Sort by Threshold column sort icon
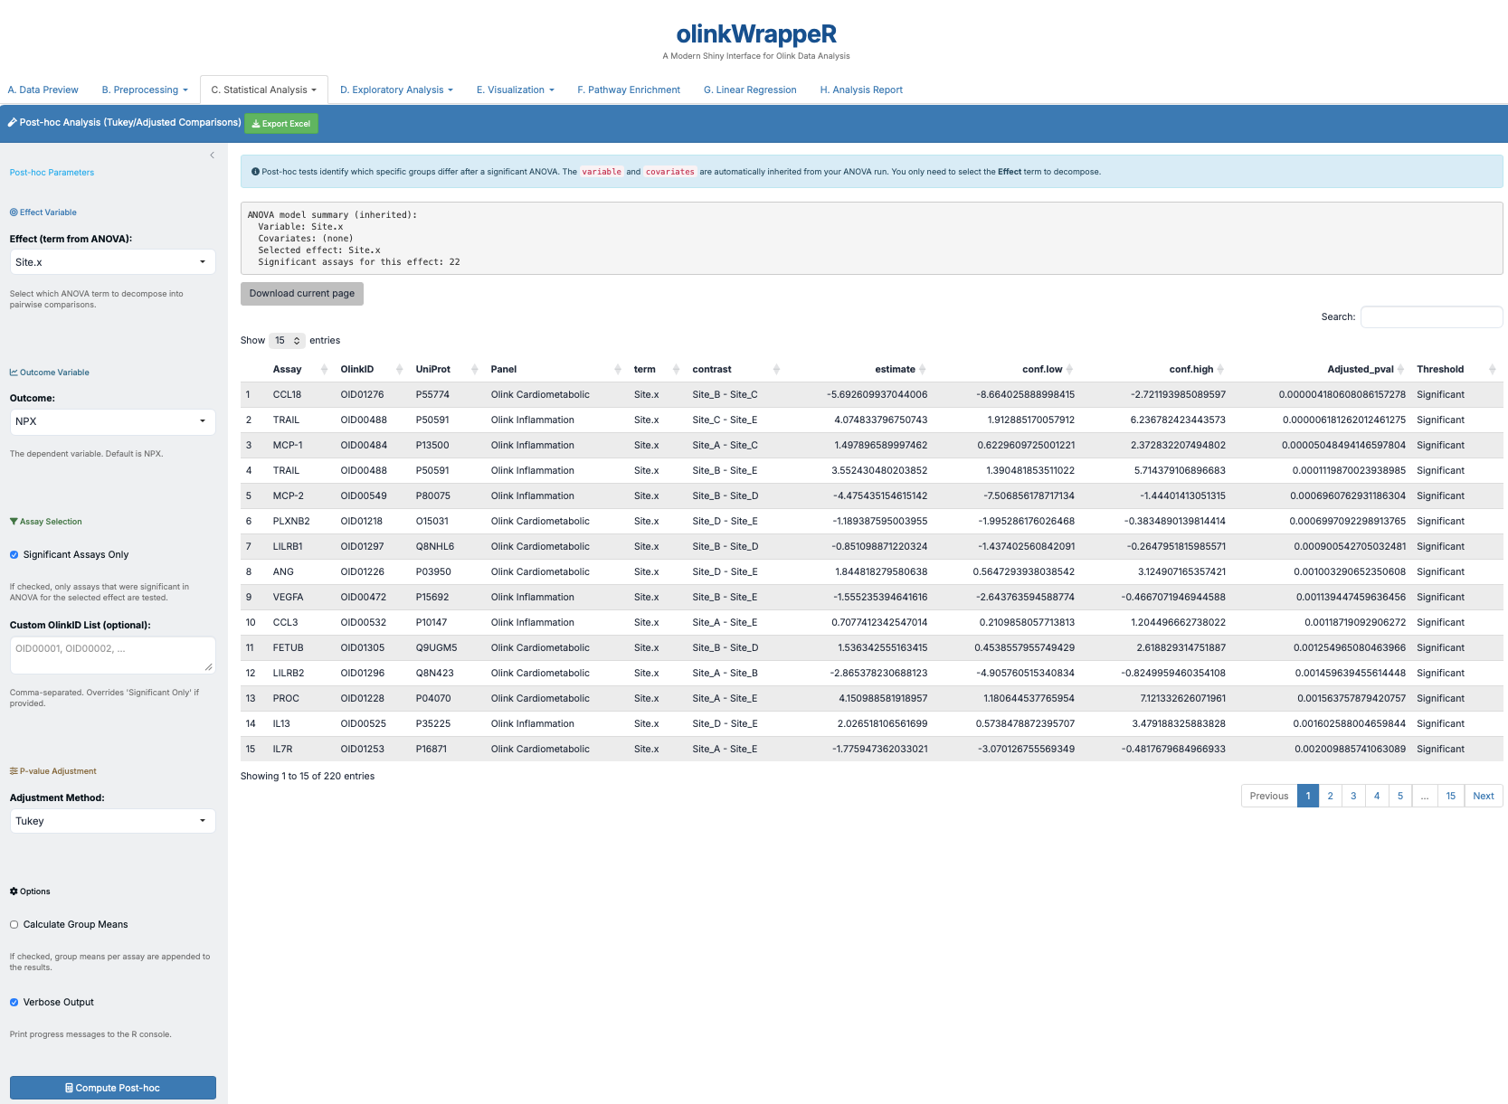The image size is (1508, 1104). 1492,369
